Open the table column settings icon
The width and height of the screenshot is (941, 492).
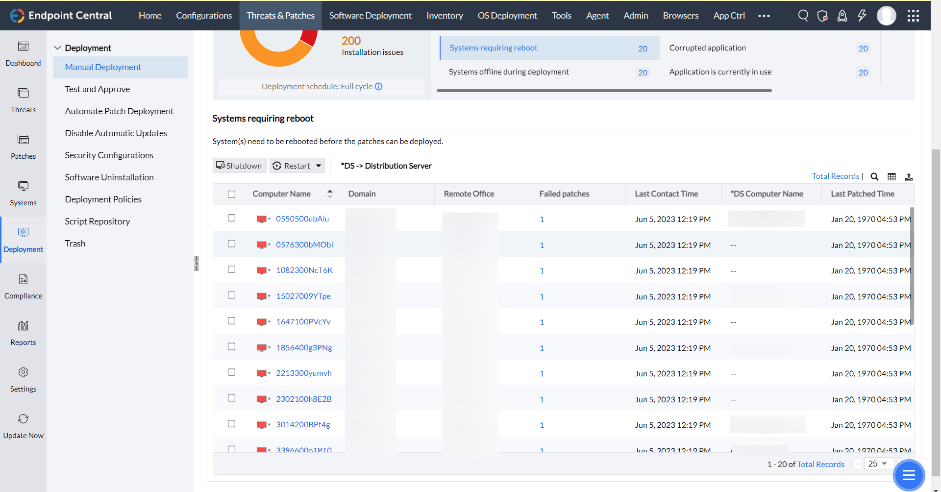tap(892, 176)
